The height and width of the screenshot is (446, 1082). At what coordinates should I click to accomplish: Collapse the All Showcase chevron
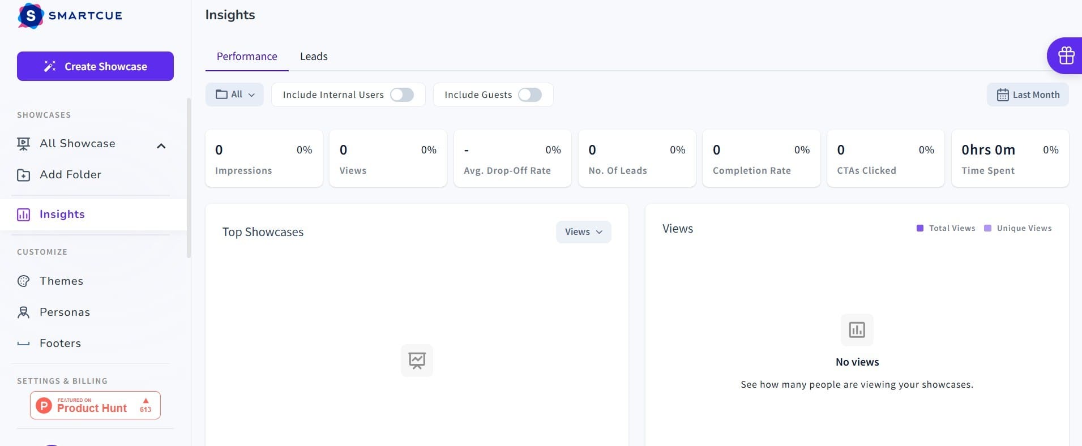click(x=161, y=146)
